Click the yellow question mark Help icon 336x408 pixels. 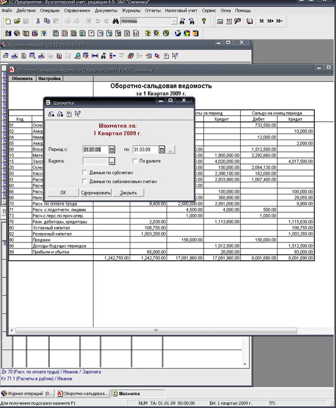click(x=204, y=21)
